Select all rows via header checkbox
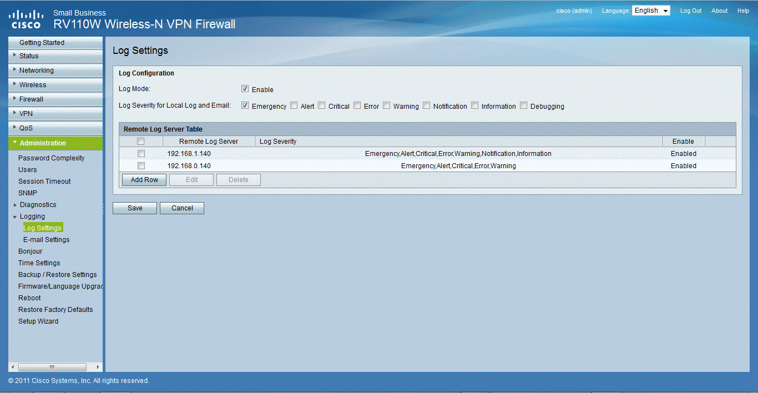The width and height of the screenshot is (758, 393). (141, 142)
